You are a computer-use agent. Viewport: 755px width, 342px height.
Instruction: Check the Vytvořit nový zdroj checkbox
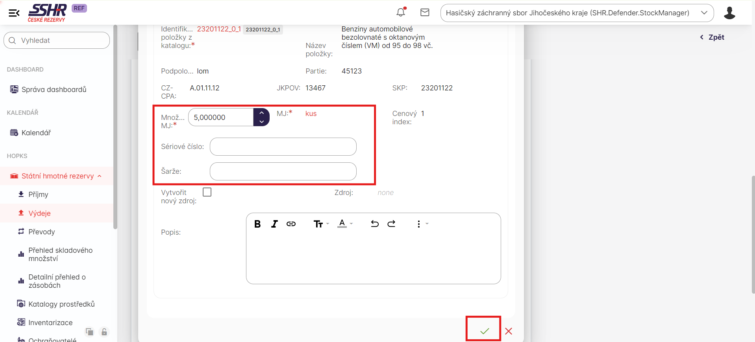point(207,192)
